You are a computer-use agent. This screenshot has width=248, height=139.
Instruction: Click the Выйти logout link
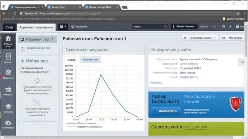point(204,27)
